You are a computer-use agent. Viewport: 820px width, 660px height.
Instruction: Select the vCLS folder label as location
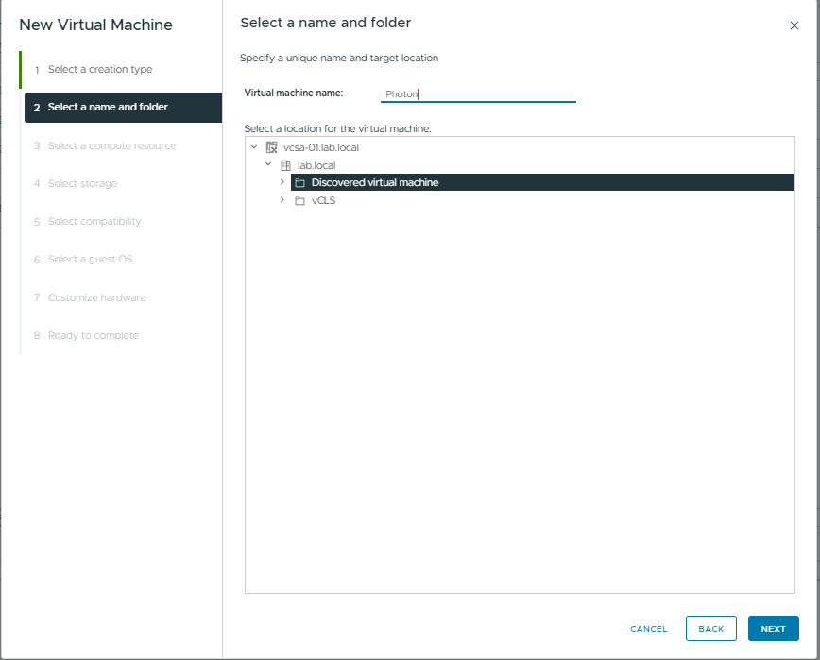coord(323,200)
